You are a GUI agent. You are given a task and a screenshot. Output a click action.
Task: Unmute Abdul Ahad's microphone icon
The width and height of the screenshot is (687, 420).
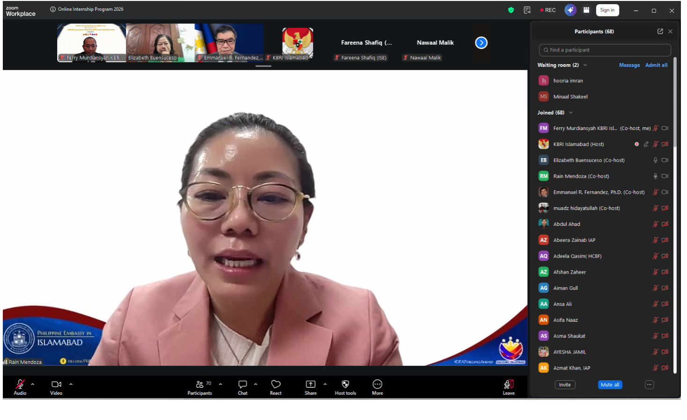tap(656, 224)
